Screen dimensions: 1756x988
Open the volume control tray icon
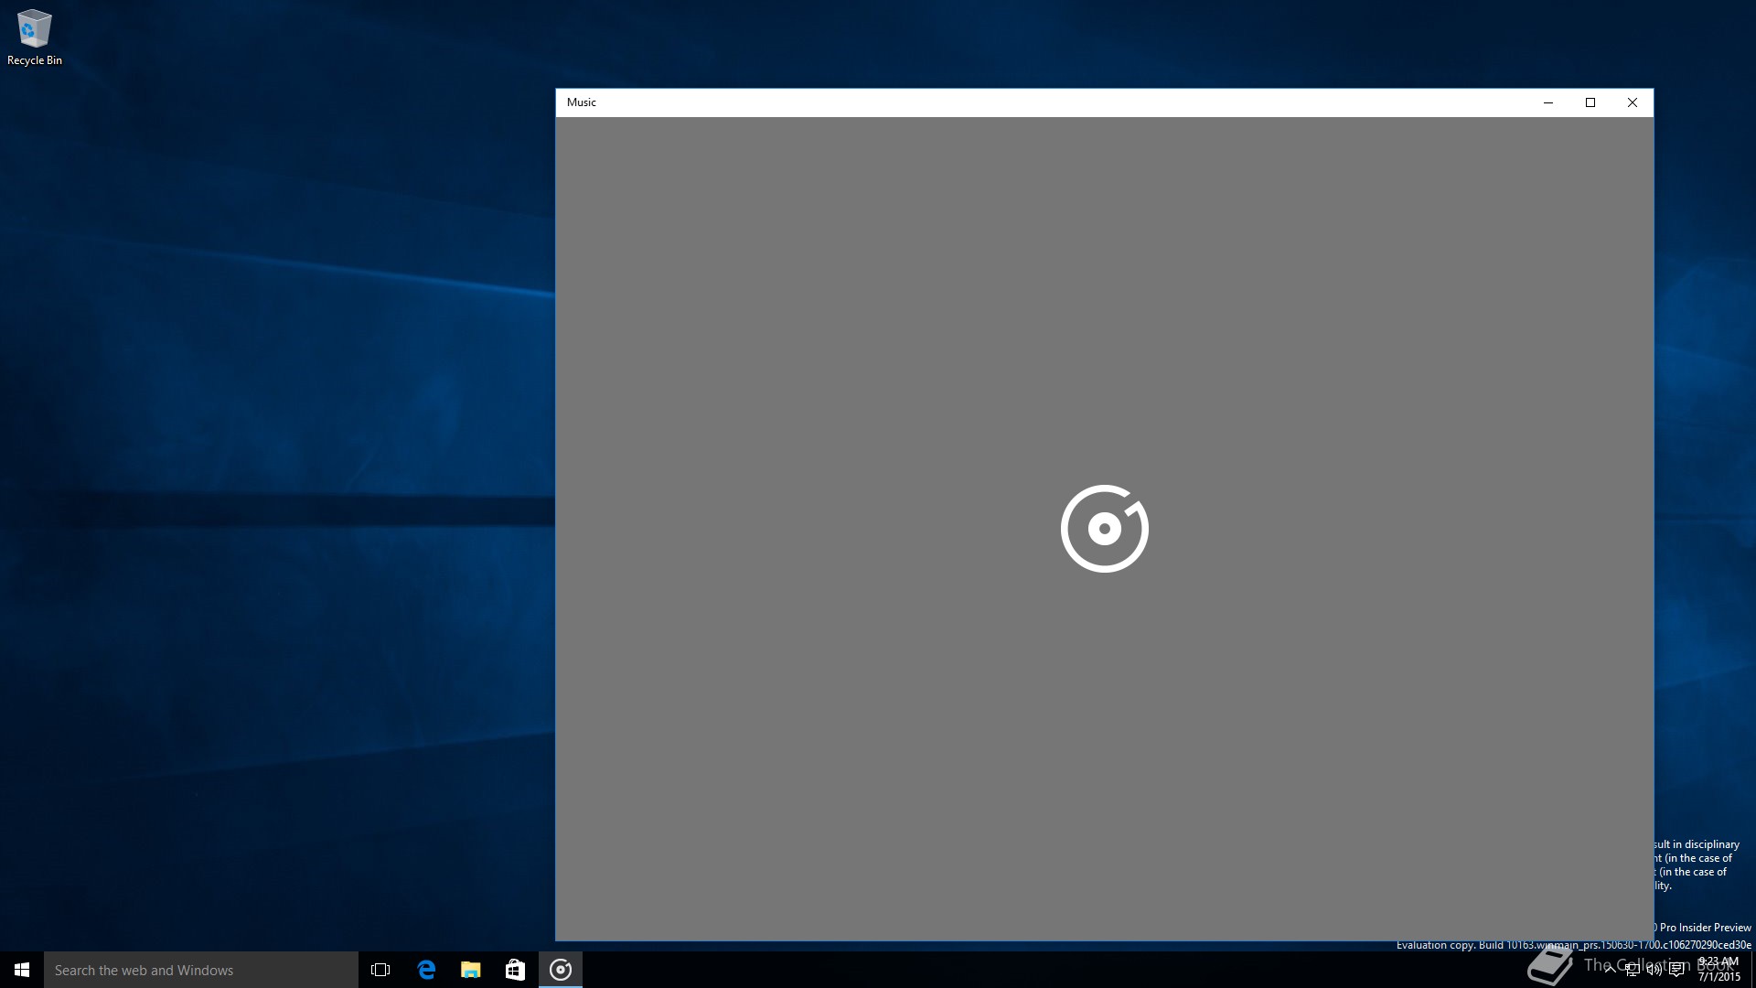(x=1654, y=970)
